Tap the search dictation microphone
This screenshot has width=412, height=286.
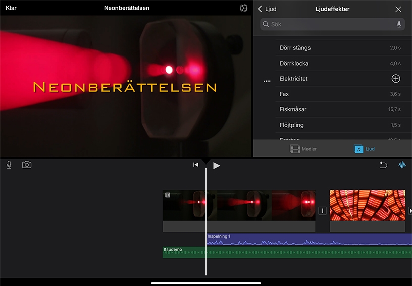point(399,24)
